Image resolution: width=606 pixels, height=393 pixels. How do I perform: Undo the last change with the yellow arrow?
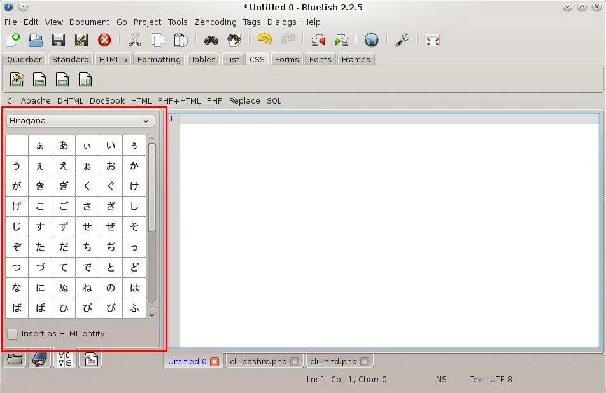tap(264, 39)
